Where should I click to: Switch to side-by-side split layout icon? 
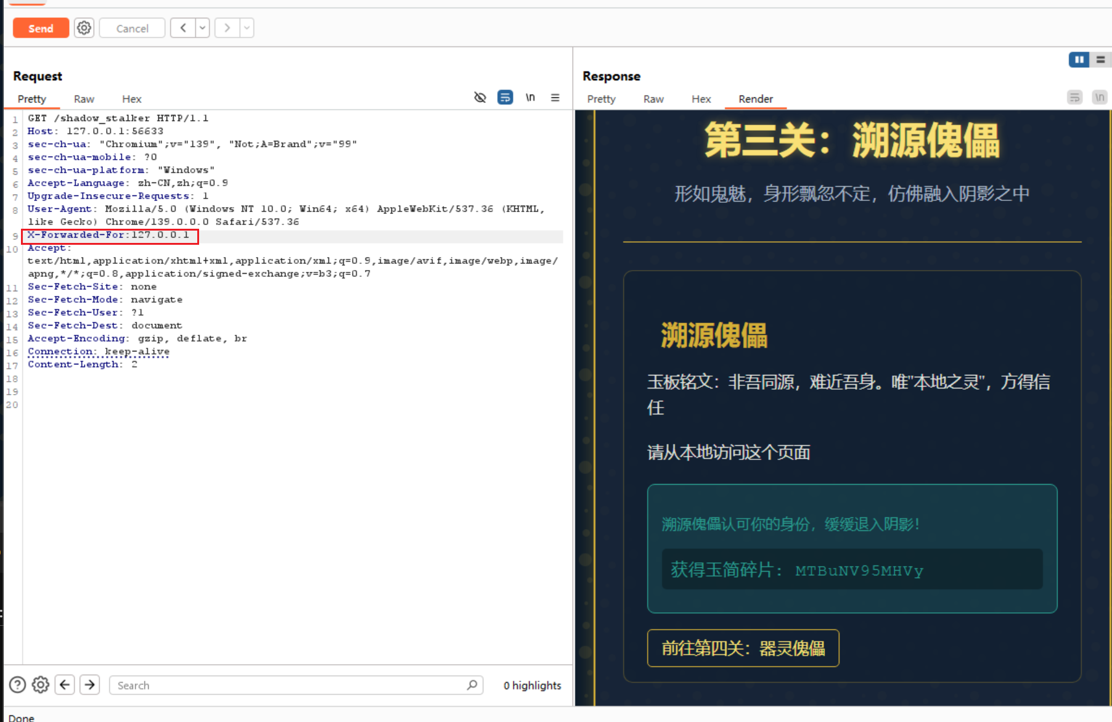1079,60
